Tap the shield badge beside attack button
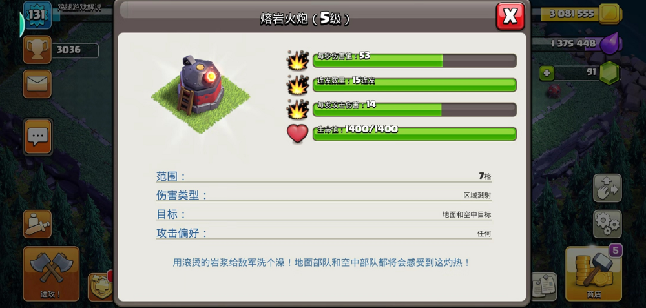 click(x=101, y=287)
